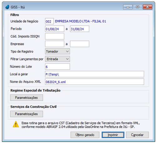Focus the Cód. Imposto ISSQN field
The width and height of the screenshot is (156, 143).
55,36
